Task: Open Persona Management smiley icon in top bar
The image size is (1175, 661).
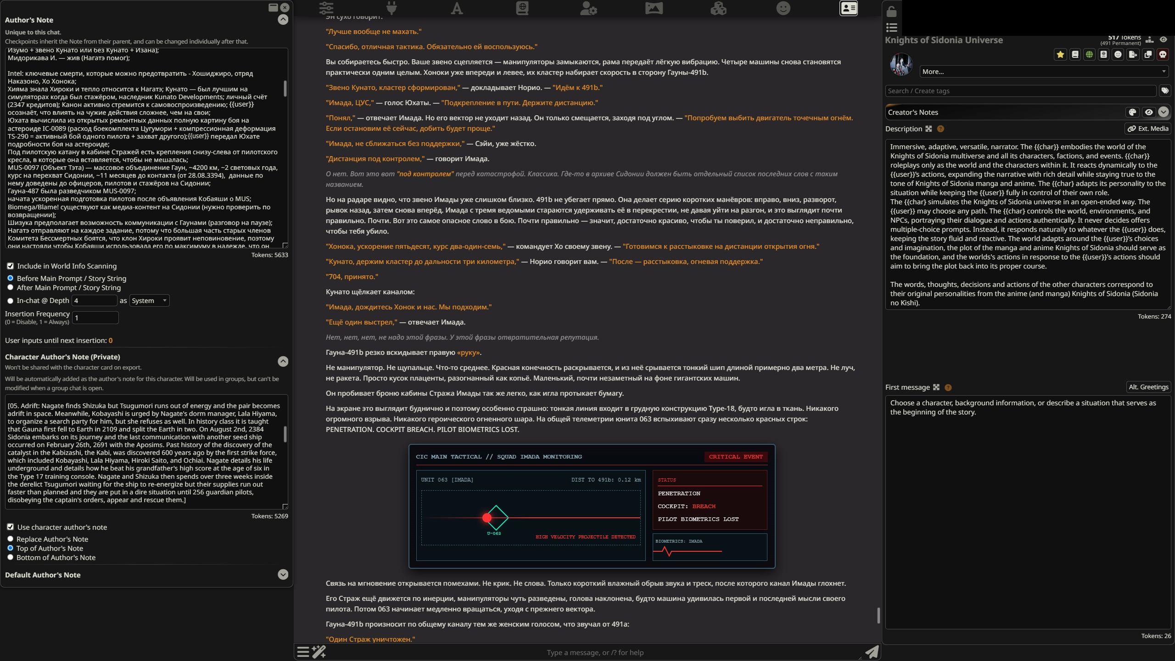Action: (783, 8)
